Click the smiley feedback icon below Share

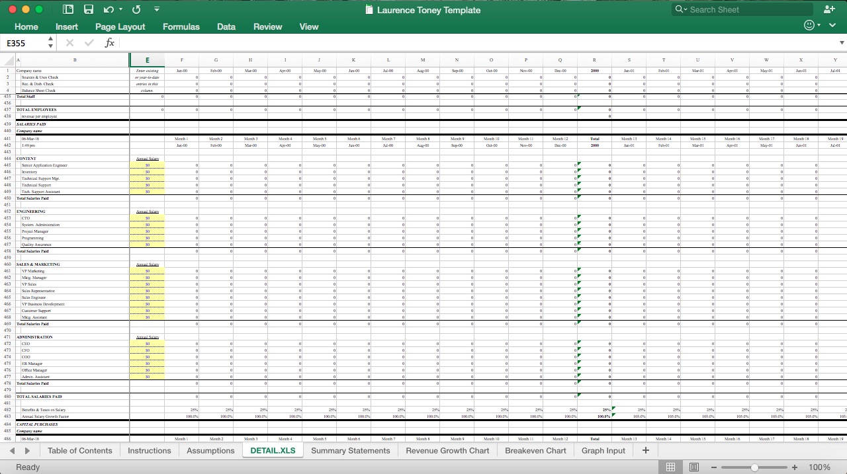tap(809, 25)
